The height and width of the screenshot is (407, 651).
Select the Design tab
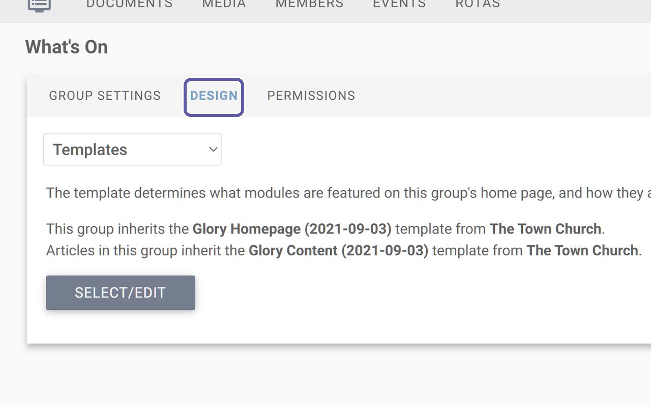(214, 96)
